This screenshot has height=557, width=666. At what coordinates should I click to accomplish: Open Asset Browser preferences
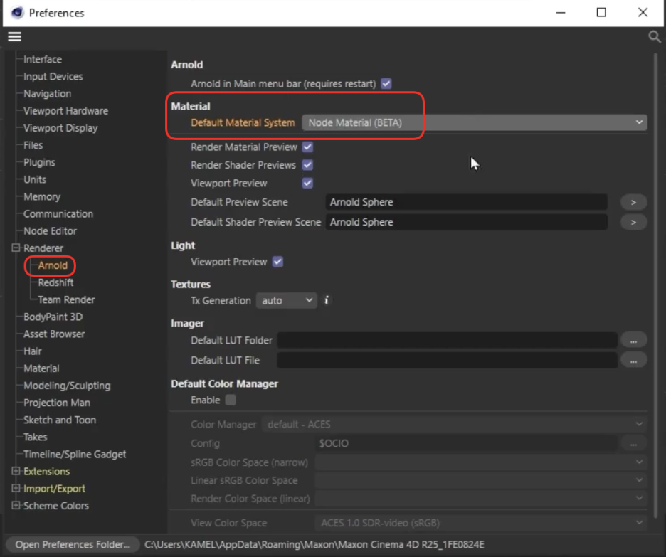(54, 334)
